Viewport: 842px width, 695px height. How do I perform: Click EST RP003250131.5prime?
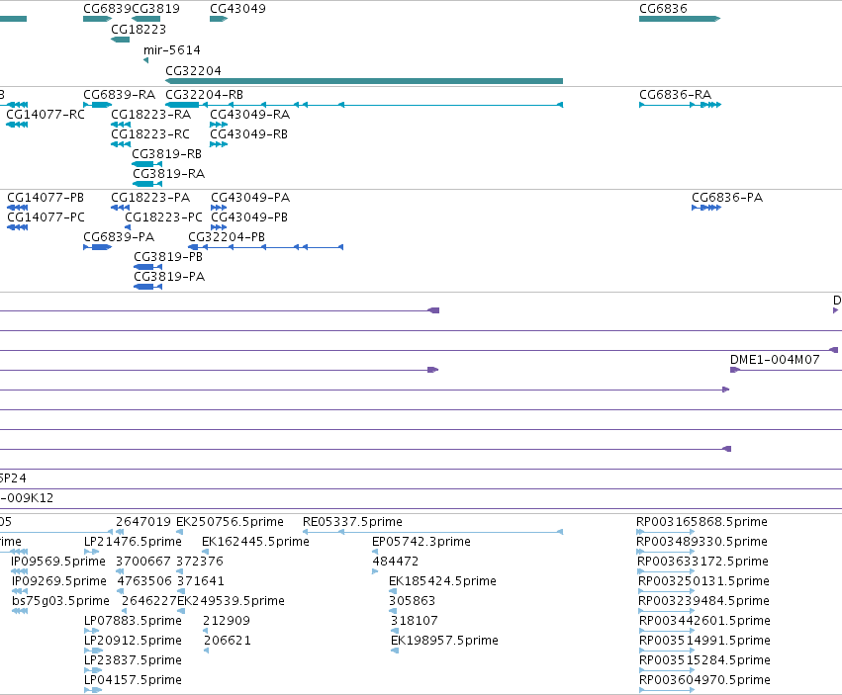pos(667,591)
